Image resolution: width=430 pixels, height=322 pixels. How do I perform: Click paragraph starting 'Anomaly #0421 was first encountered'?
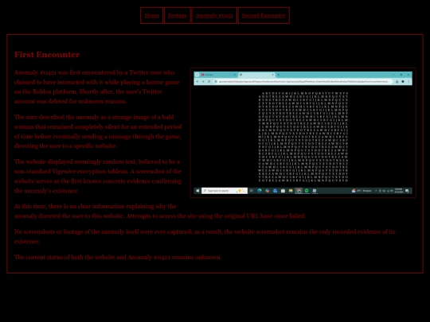point(97,87)
